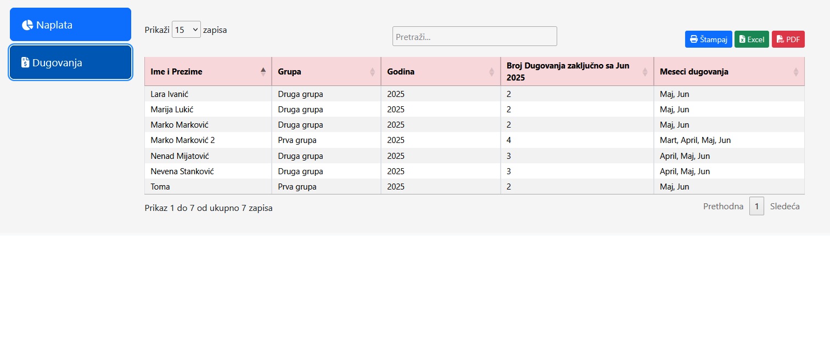830x355 pixels.
Task: Sort by the Grupa column arrow
Action: [x=372, y=72]
